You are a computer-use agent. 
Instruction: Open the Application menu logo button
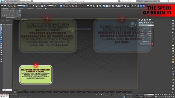point(2,2)
